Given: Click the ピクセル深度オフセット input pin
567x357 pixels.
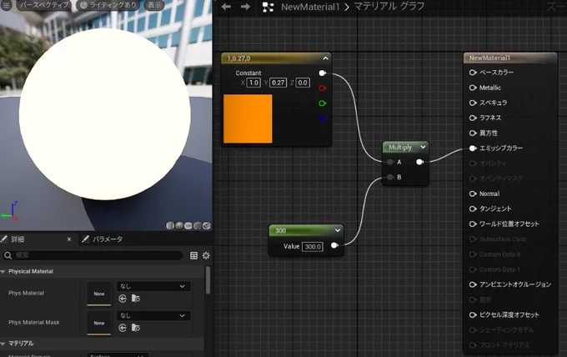Looking at the screenshot, I should [473, 315].
